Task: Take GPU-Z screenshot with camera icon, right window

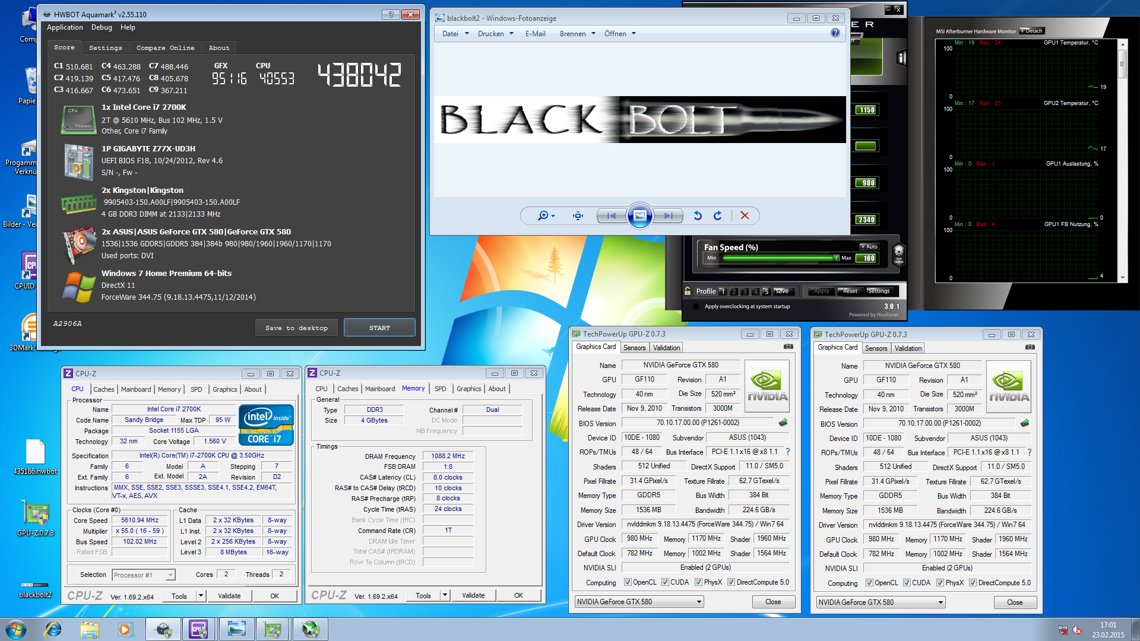Action: [1030, 347]
